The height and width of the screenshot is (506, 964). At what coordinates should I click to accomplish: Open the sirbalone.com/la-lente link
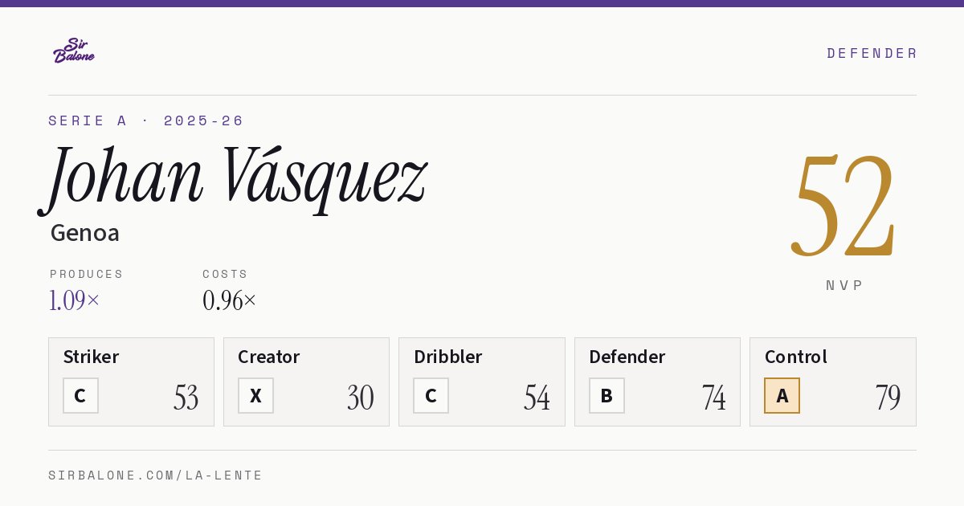click(156, 475)
